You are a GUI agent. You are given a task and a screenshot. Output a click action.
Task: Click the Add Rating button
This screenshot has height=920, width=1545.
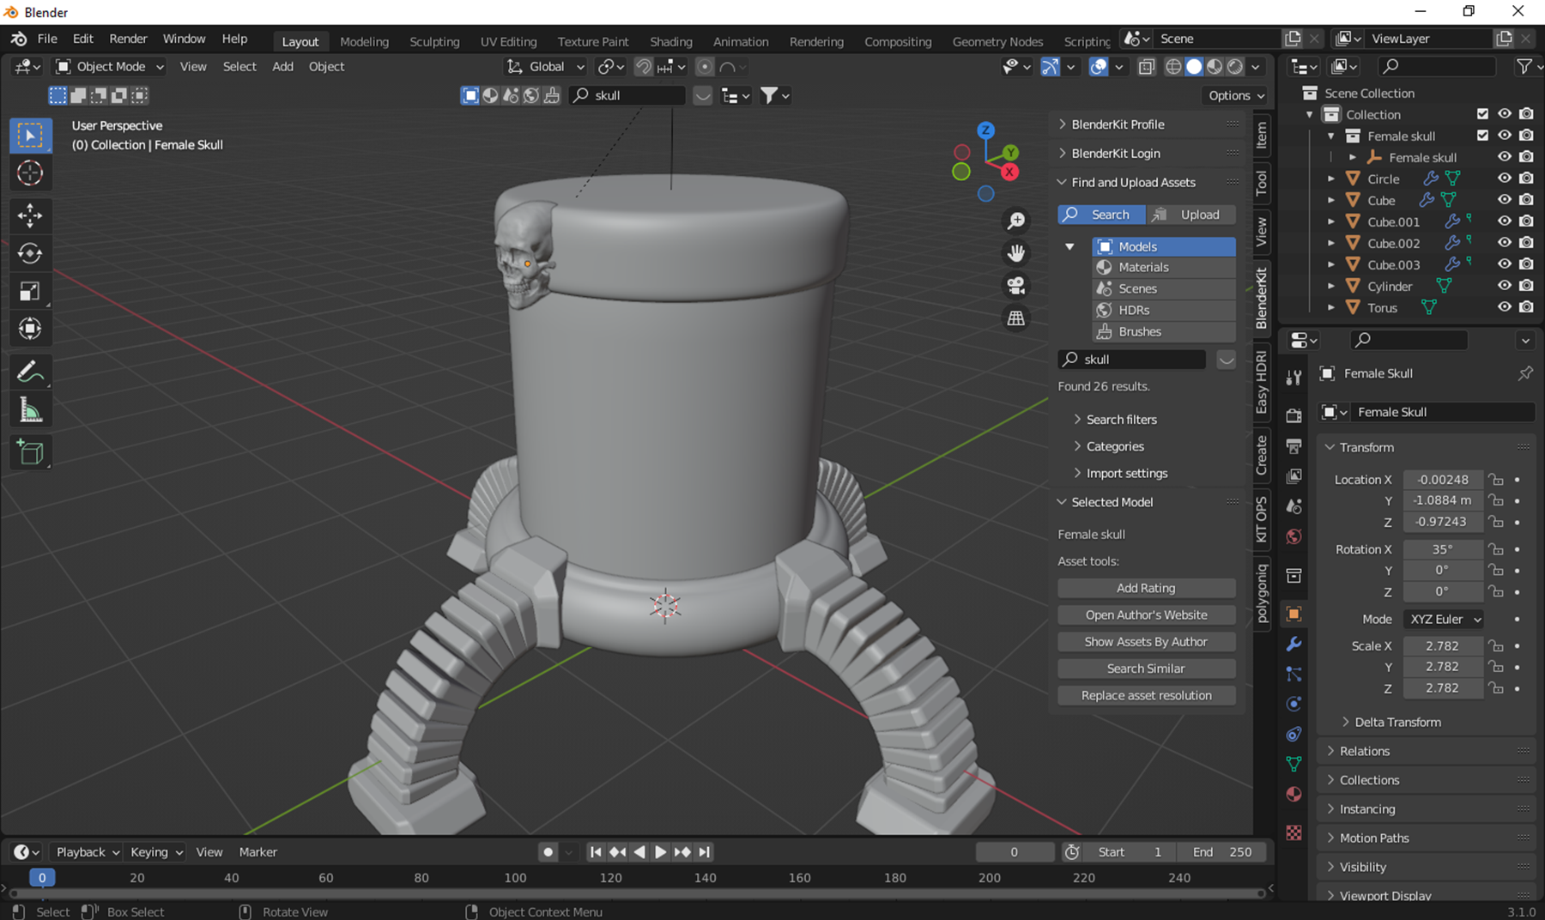coord(1146,588)
